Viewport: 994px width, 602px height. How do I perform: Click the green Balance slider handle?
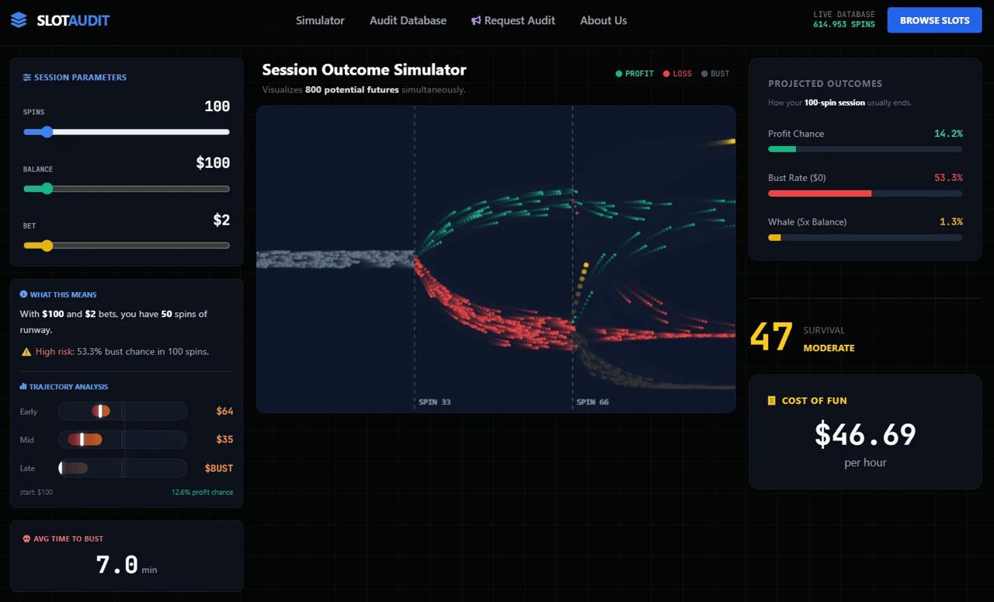point(47,189)
